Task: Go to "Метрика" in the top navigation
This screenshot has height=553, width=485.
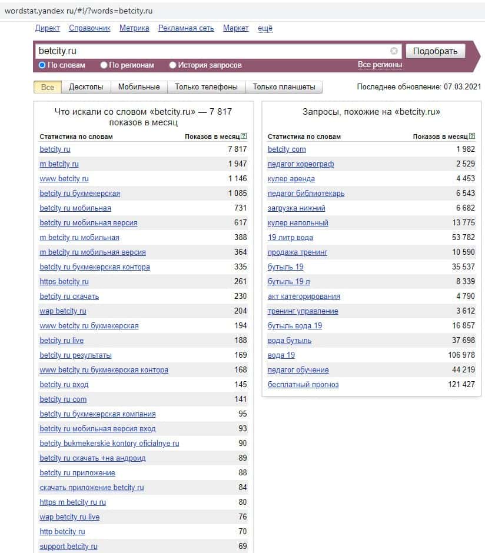Action: 134,28
